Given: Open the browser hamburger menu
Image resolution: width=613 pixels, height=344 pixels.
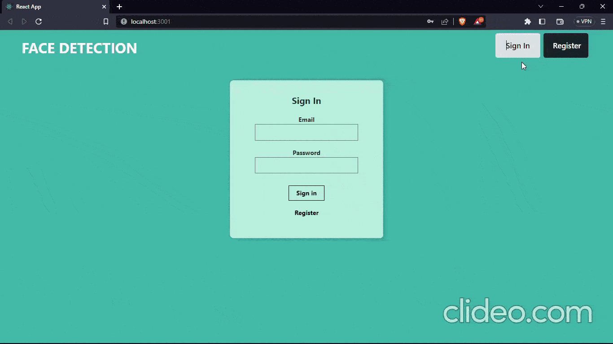Looking at the screenshot, I should click(x=603, y=21).
